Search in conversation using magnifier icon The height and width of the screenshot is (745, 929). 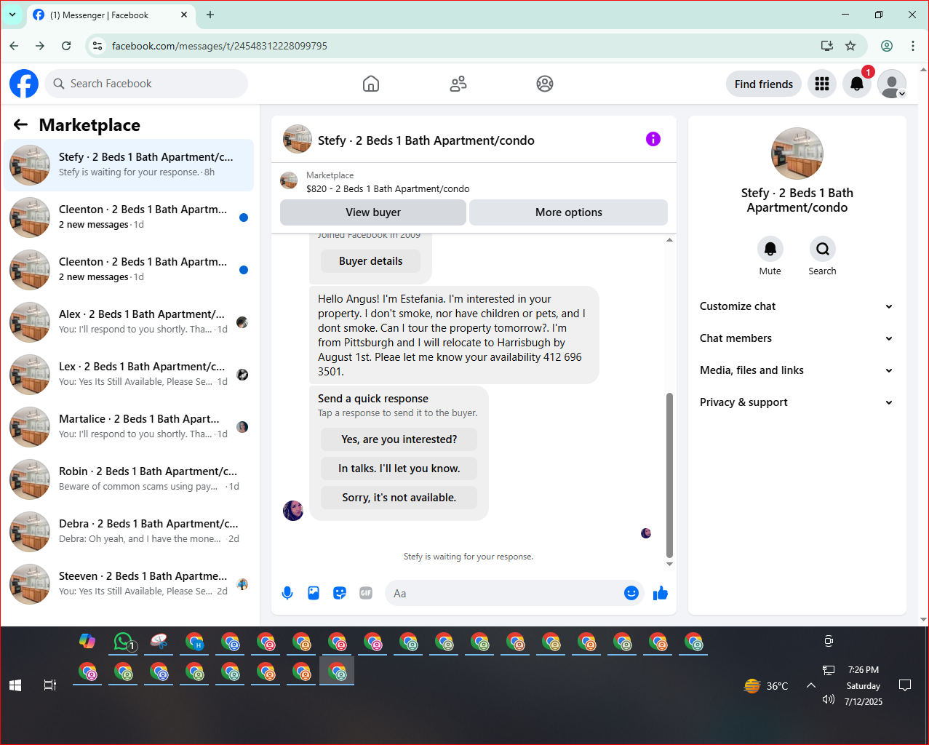click(823, 249)
